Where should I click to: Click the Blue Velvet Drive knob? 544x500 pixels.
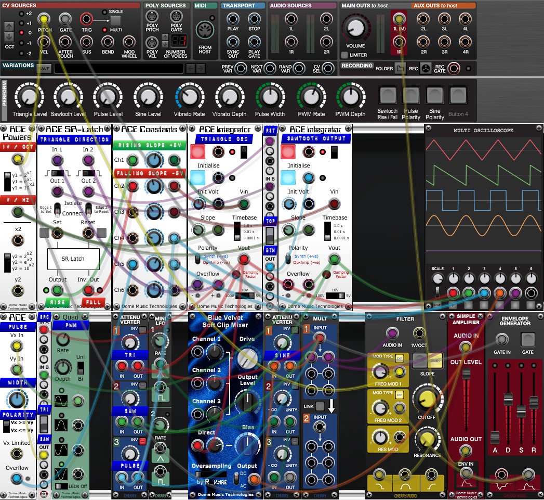(247, 358)
